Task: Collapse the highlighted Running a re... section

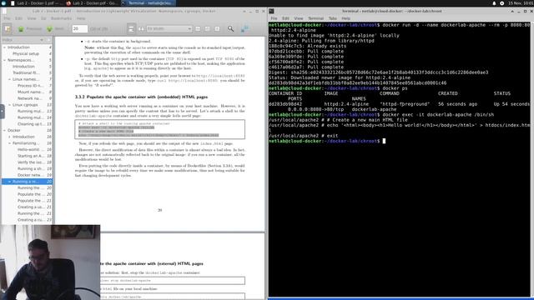Action: tap(9, 182)
